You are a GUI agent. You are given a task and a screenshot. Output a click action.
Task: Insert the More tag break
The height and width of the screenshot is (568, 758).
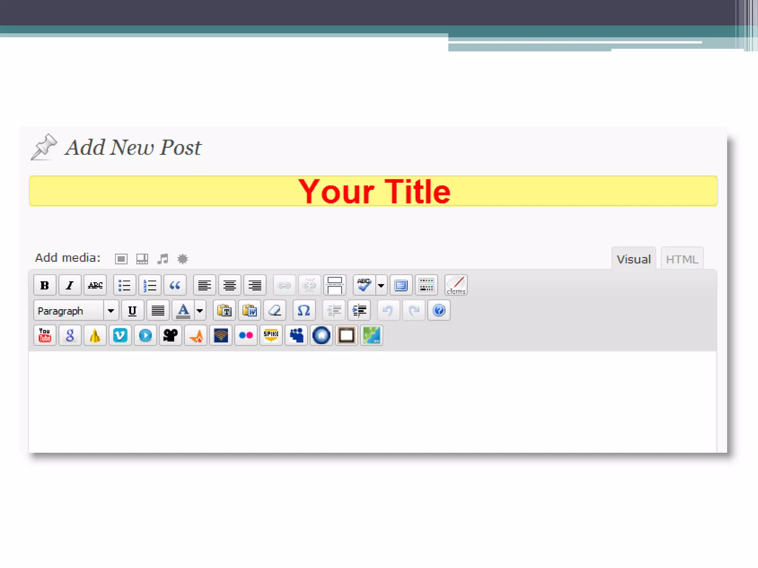click(335, 285)
